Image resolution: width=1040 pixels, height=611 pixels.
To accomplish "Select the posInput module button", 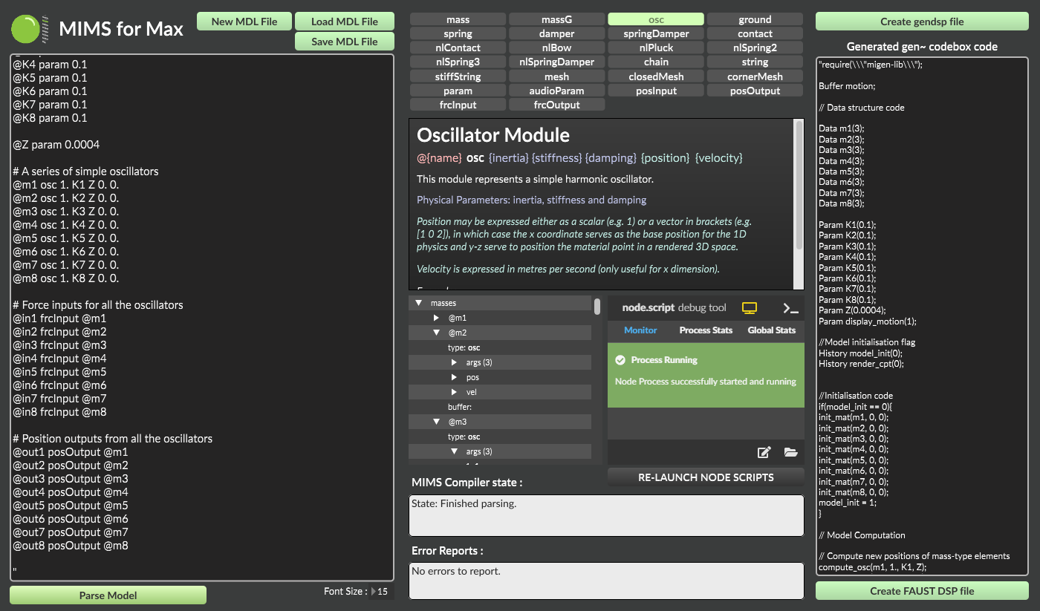I will [x=656, y=91].
